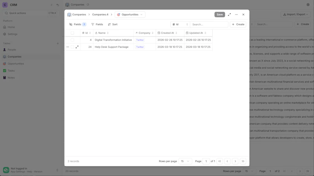Expand the Not logged in account menu
Viewport: 314px width, 176px height.
57,170
